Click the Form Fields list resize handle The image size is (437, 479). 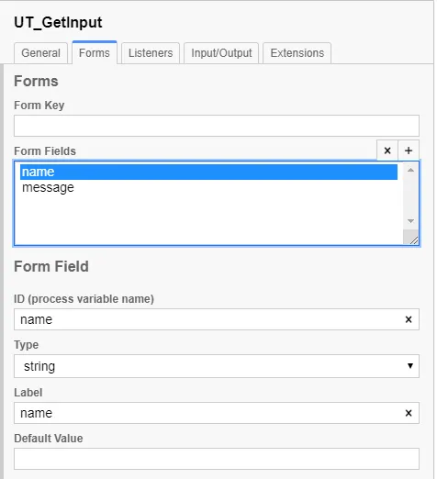pos(411,238)
